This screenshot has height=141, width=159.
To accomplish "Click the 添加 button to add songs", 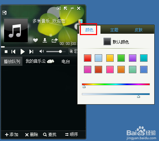I will 12,135.
